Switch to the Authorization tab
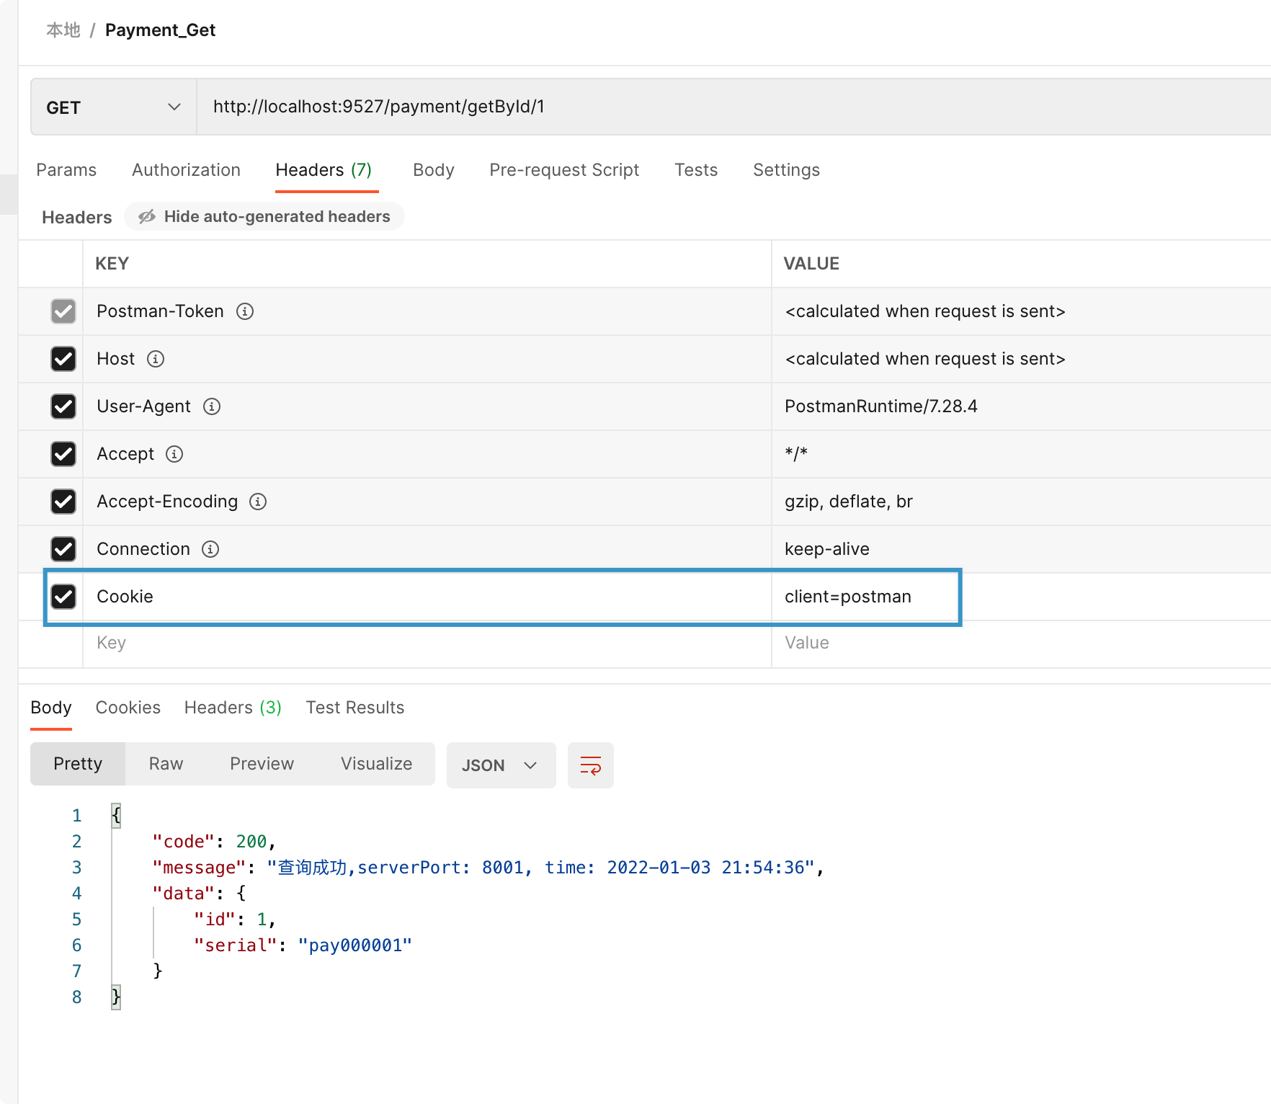The width and height of the screenshot is (1271, 1104). [x=186, y=170]
